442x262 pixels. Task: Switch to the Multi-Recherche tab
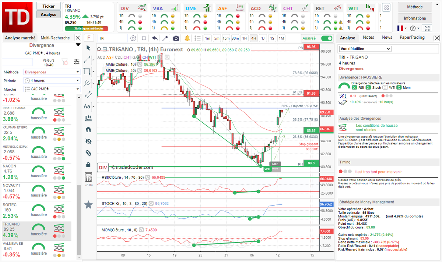[x=55, y=38]
